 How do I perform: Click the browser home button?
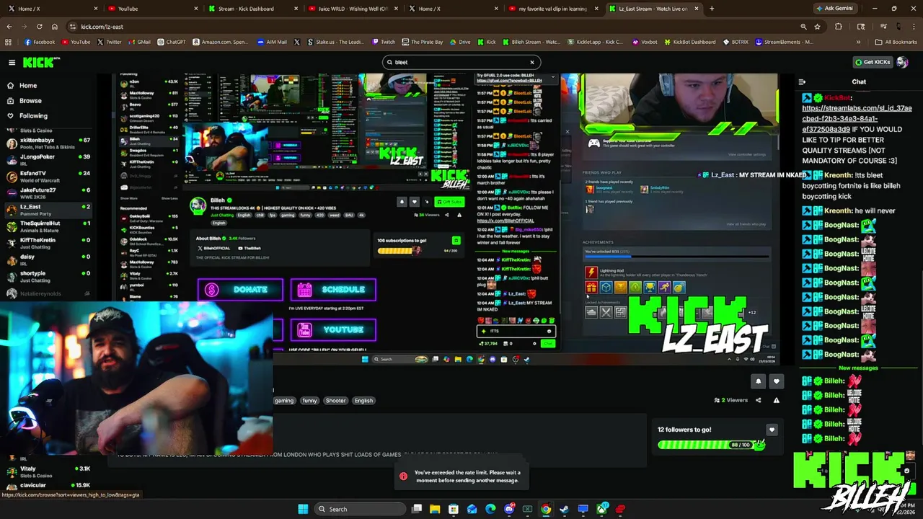tap(54, 27)
